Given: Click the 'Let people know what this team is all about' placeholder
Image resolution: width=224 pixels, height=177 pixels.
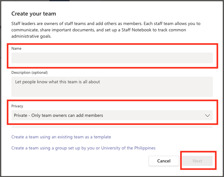Looking at the screenshot, I should click(x=58, y=82).
